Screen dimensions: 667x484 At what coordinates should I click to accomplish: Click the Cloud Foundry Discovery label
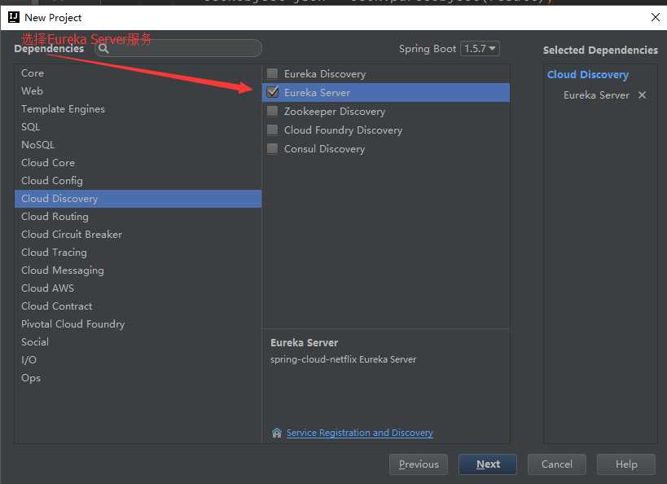pos(344,130)
